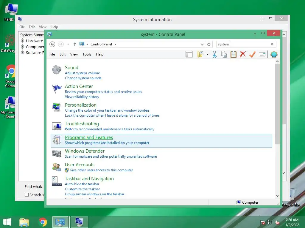This screenshot has height=228, width=305.
Task: Click the Rename toolbar icon
Action: click(x=262, y=55)
